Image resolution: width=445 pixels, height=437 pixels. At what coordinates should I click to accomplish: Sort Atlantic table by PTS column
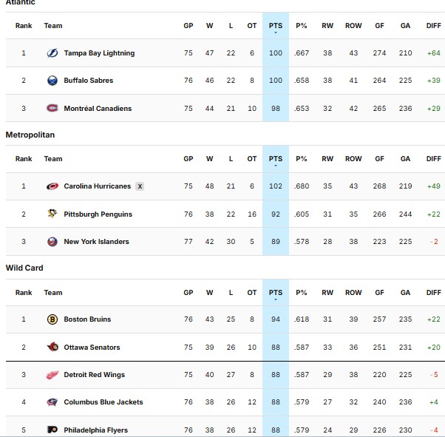point(275,26)
